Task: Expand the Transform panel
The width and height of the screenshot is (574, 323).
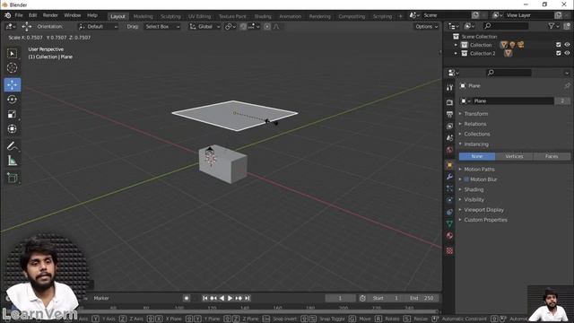Action: pos(476,114)
